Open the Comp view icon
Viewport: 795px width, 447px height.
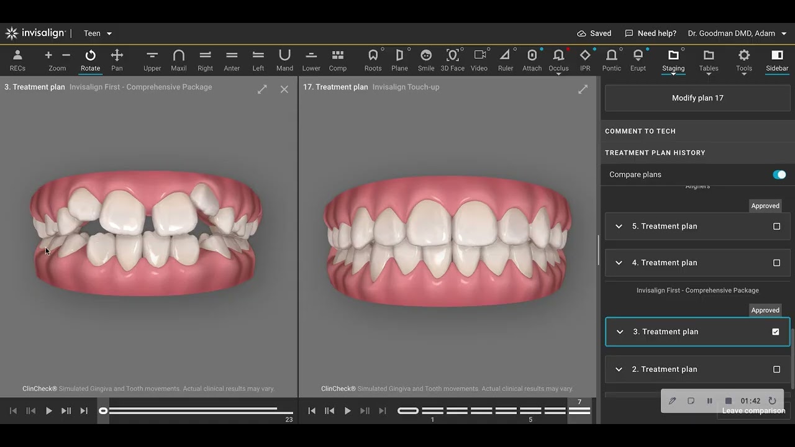[x=338, y=60]
